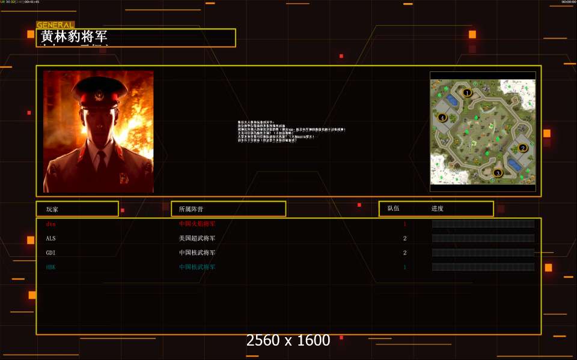Viewport: 577px width, 360px height.
Task: Click the 进度 column header
Action: point(437,209)
